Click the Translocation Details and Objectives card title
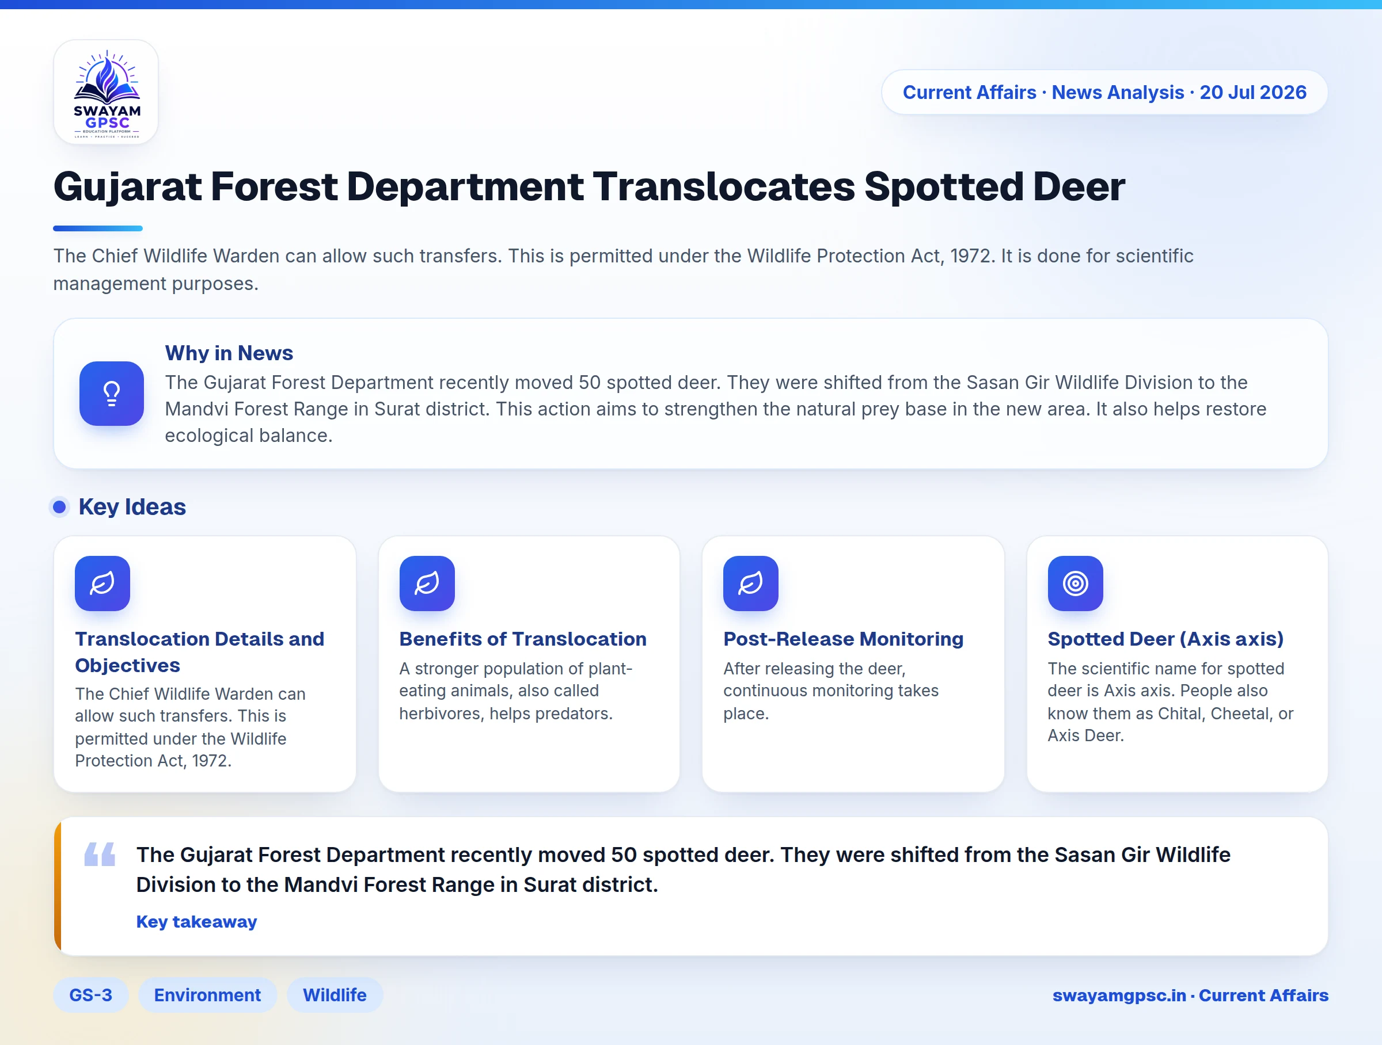Image resolution: width=1382 pixels, height=1045 pixels. (200, 652)
